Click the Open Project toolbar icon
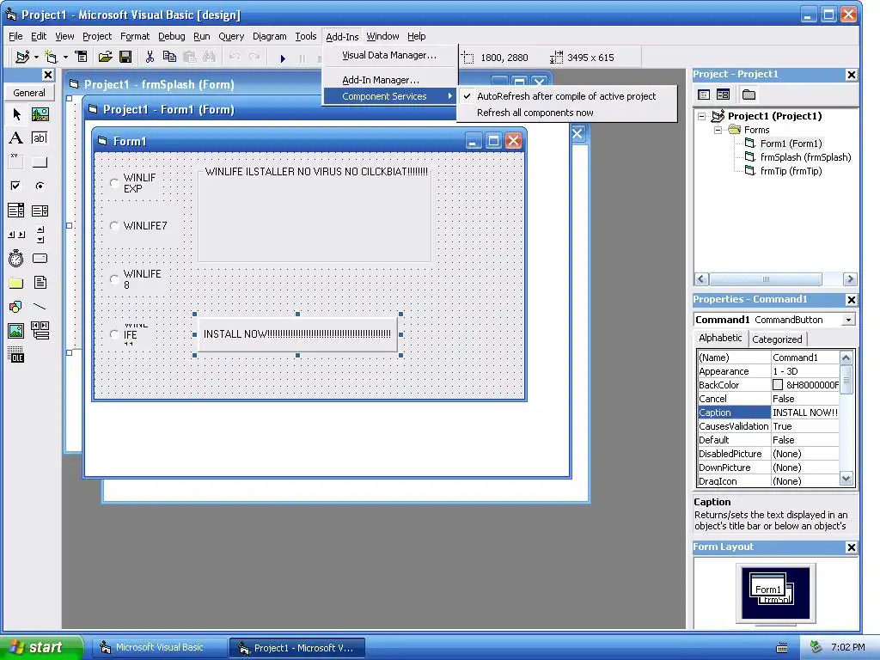 [x=105, y=57]
